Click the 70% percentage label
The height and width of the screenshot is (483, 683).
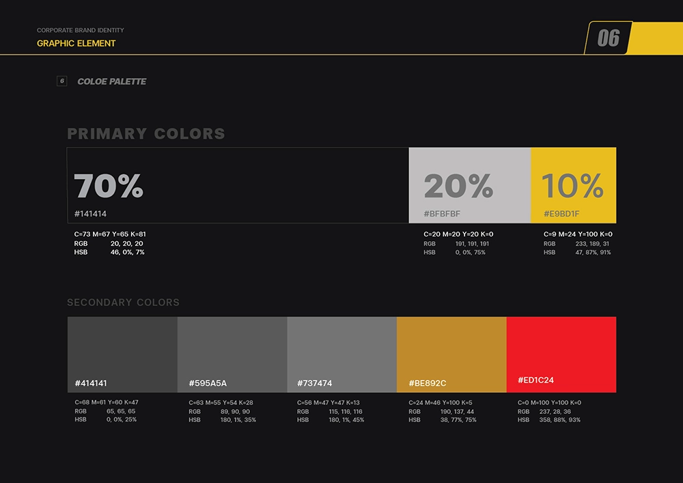click(x=109, y=186)
